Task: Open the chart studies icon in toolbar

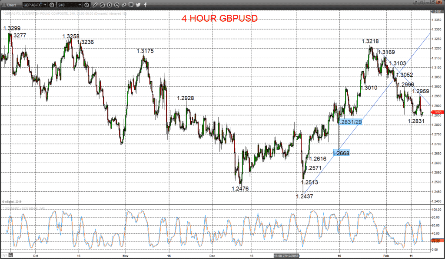Action: [x=102, y=5]
